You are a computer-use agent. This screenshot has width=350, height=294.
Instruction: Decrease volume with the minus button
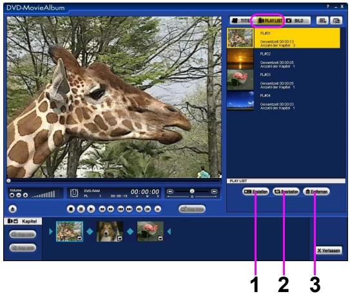coord(19,195)
